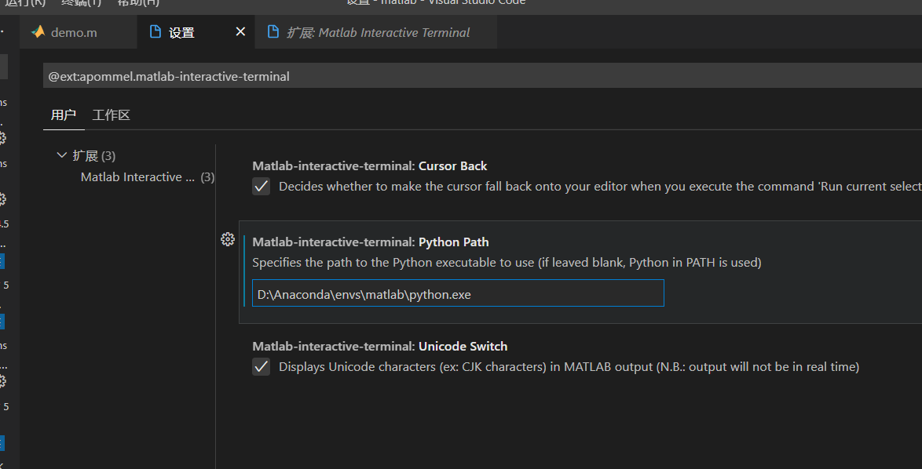Switch to the 工作区 settings tab
922x469 pixels.
[x=111, y=115]
